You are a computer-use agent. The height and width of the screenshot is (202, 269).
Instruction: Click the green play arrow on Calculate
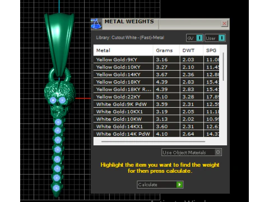pyautogui.click(x=179, y=185)
